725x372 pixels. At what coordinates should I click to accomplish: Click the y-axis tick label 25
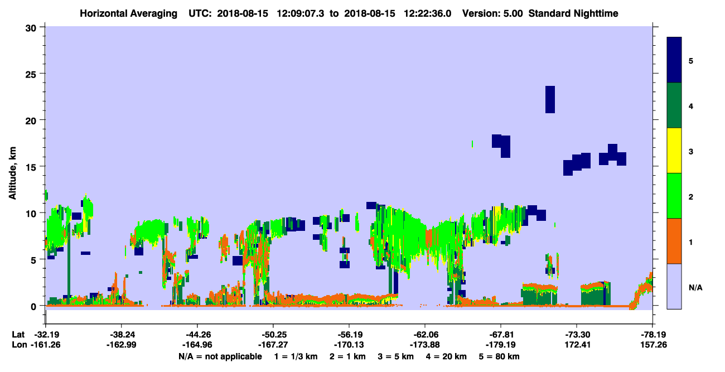(x=32, y=74)
